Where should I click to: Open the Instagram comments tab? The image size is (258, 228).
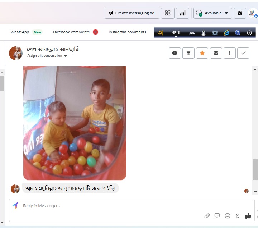(127, 32)
